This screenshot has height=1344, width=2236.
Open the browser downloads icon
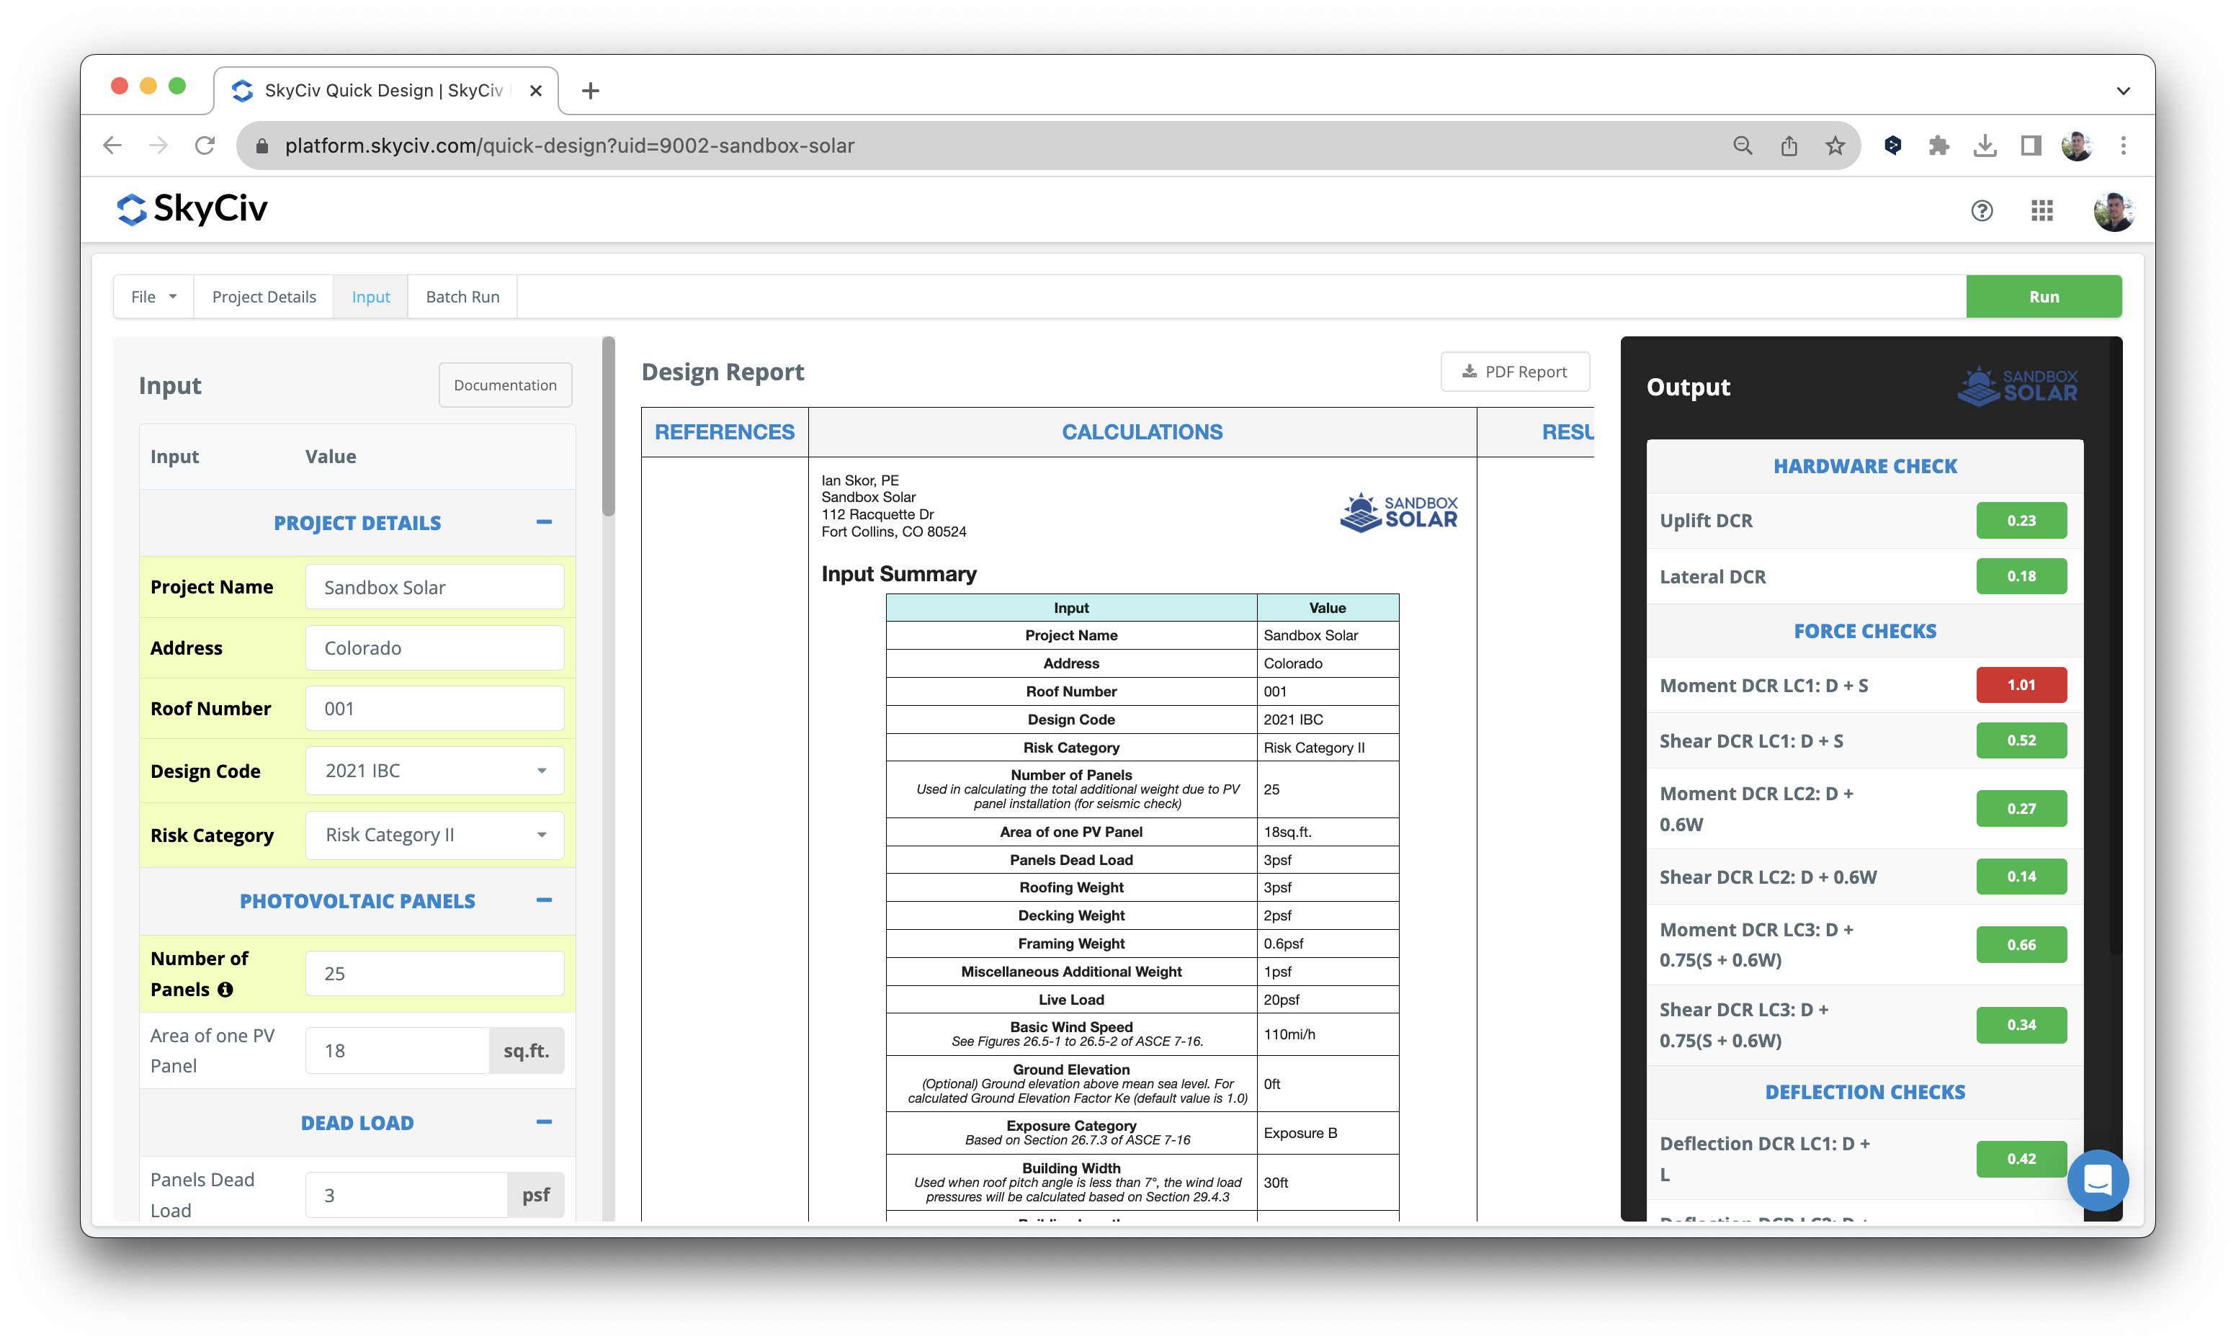1985,145
